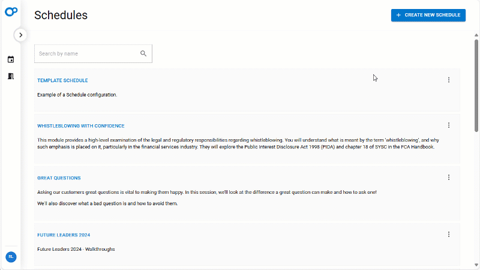Open the calendar schedules icon in the sidebar
Image resolution: width=480 pixels, height=270 pixels.
[11, 59]
